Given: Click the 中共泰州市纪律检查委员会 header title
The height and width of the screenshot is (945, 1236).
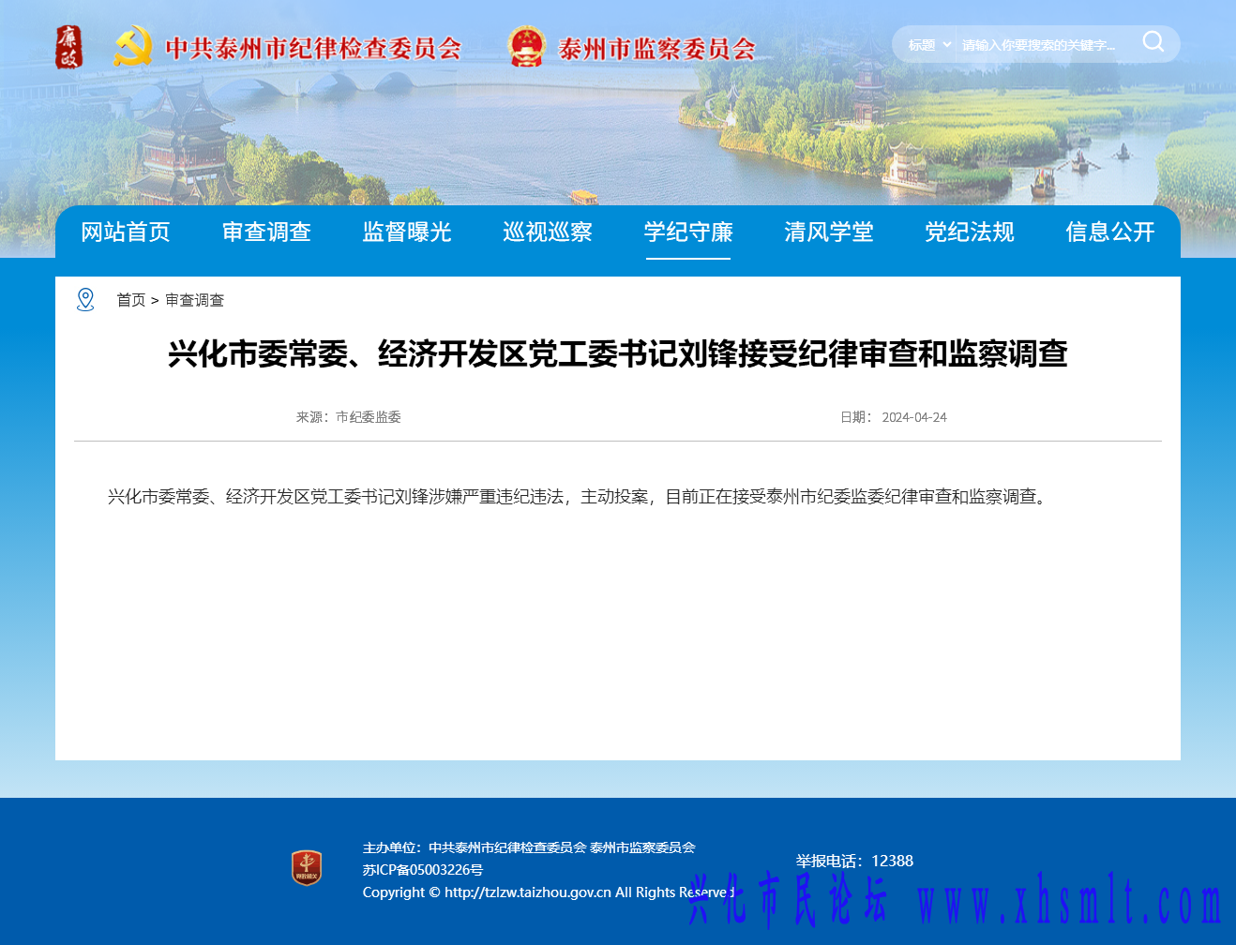Looking at the screenshot, I should coord(313,48).
